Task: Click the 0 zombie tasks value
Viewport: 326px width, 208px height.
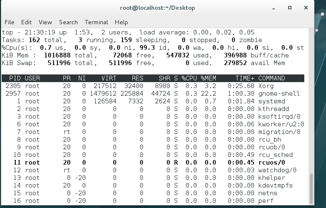Action: (x=233, y=40)
